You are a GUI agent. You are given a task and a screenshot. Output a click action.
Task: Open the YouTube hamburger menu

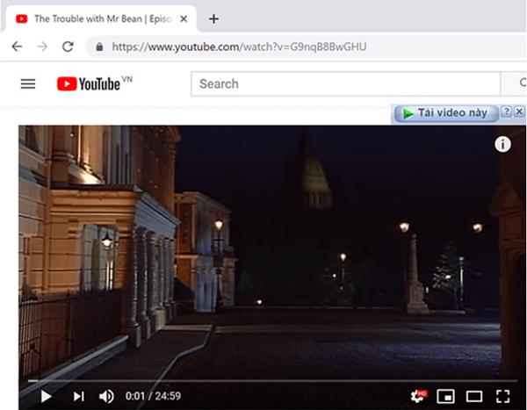28,84
